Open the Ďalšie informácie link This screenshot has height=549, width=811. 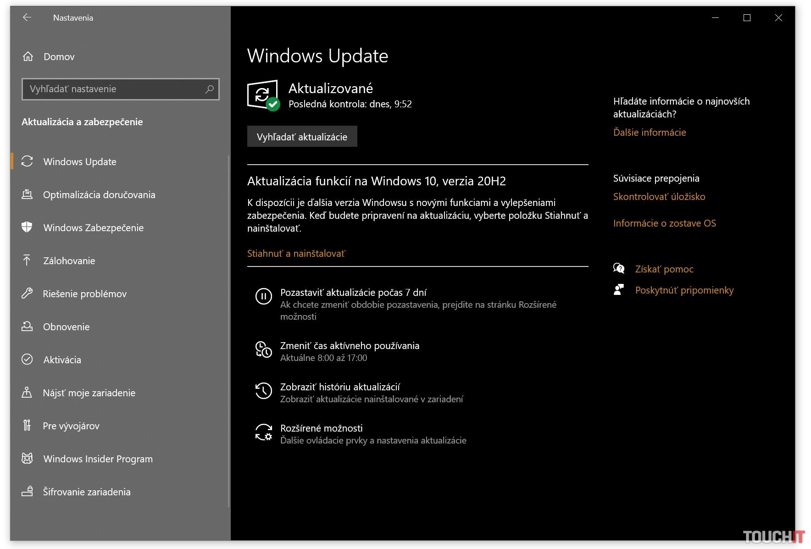click(650, 133)
